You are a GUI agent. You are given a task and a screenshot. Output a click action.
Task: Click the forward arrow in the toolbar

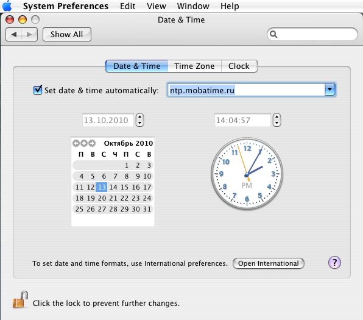point(29,35)
